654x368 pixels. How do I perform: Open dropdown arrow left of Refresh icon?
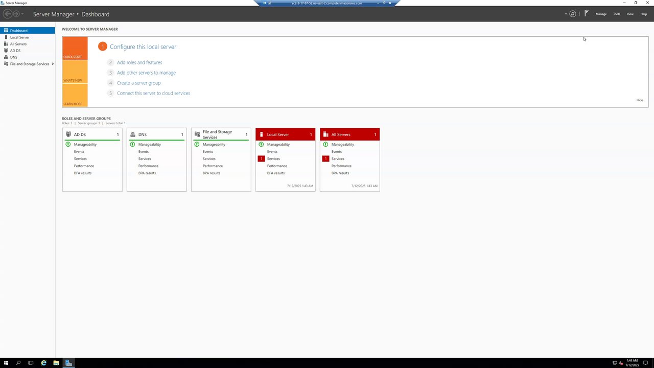(566, 14)
